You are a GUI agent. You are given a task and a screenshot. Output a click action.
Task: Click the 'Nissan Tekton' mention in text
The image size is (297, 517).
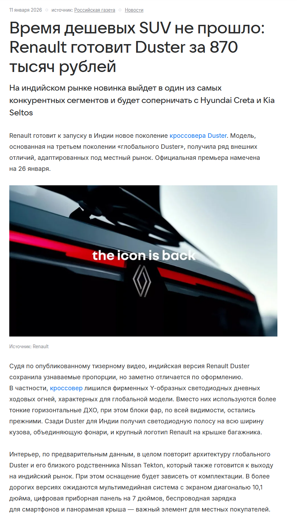tap(142, 465)
